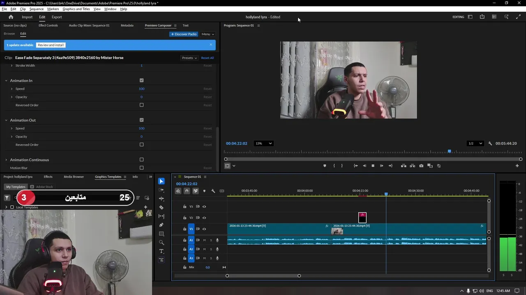
Task: Solo audio track A2
Action: tap(211, 249)
